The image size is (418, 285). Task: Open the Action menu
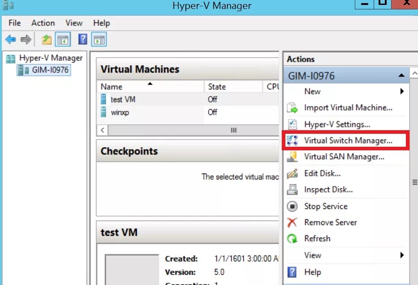click(x=43, y=23)
